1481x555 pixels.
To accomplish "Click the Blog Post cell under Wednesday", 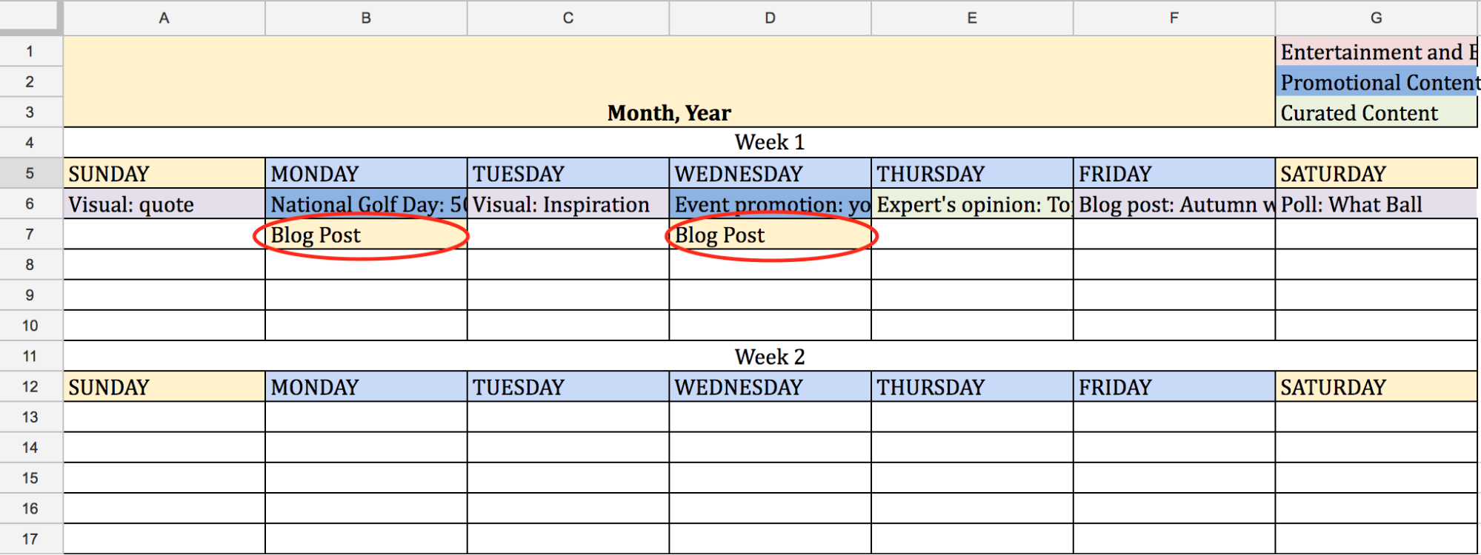I will [770, 235].
